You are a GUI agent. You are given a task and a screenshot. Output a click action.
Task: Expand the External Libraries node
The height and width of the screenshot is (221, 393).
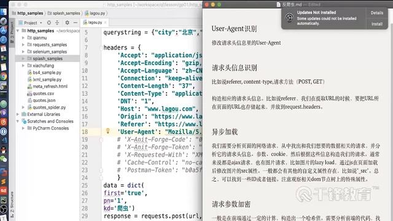[18, 114]
